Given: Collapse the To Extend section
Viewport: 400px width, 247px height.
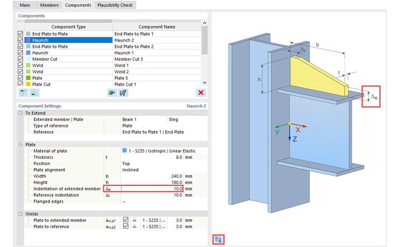Looking at the screenshot, I should pos(21,113).
